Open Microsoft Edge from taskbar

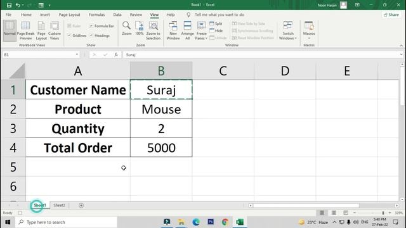tap(196, 222)
